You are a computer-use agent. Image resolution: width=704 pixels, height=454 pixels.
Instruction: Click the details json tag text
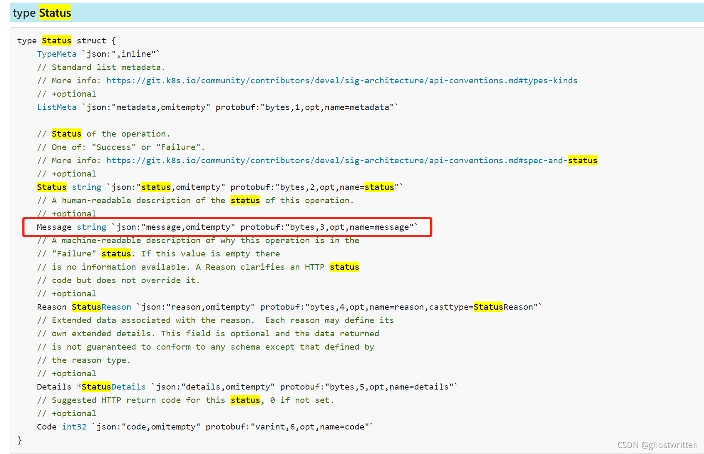pyautogui.click(x=213, y=387)
